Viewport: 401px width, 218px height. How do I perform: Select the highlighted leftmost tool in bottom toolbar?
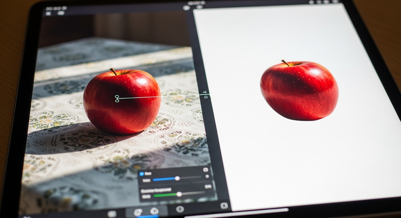[138, 212]
